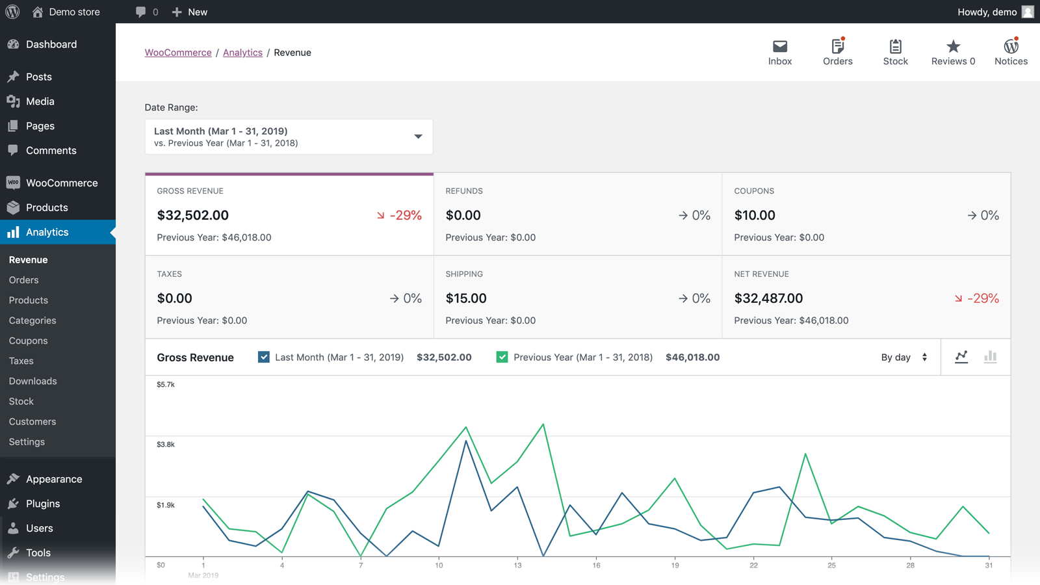Click the WooCommerce icon in the sidebar
Screen dimensions: 1040x585
pyautogui.click(x=13, y=183)
